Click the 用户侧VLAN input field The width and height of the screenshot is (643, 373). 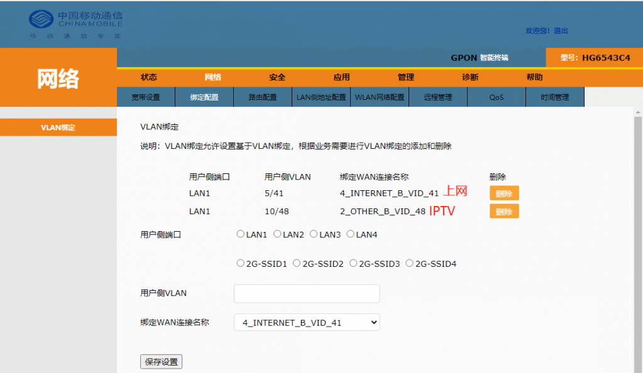pos(307,293)
